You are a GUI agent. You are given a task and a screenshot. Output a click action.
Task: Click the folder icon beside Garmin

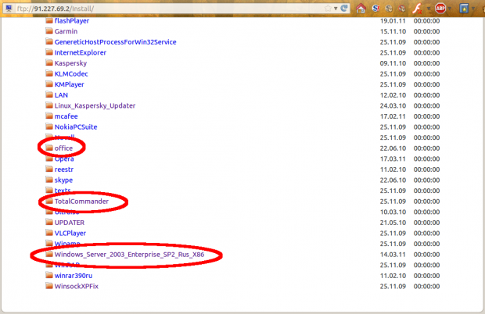coord(49,31)
